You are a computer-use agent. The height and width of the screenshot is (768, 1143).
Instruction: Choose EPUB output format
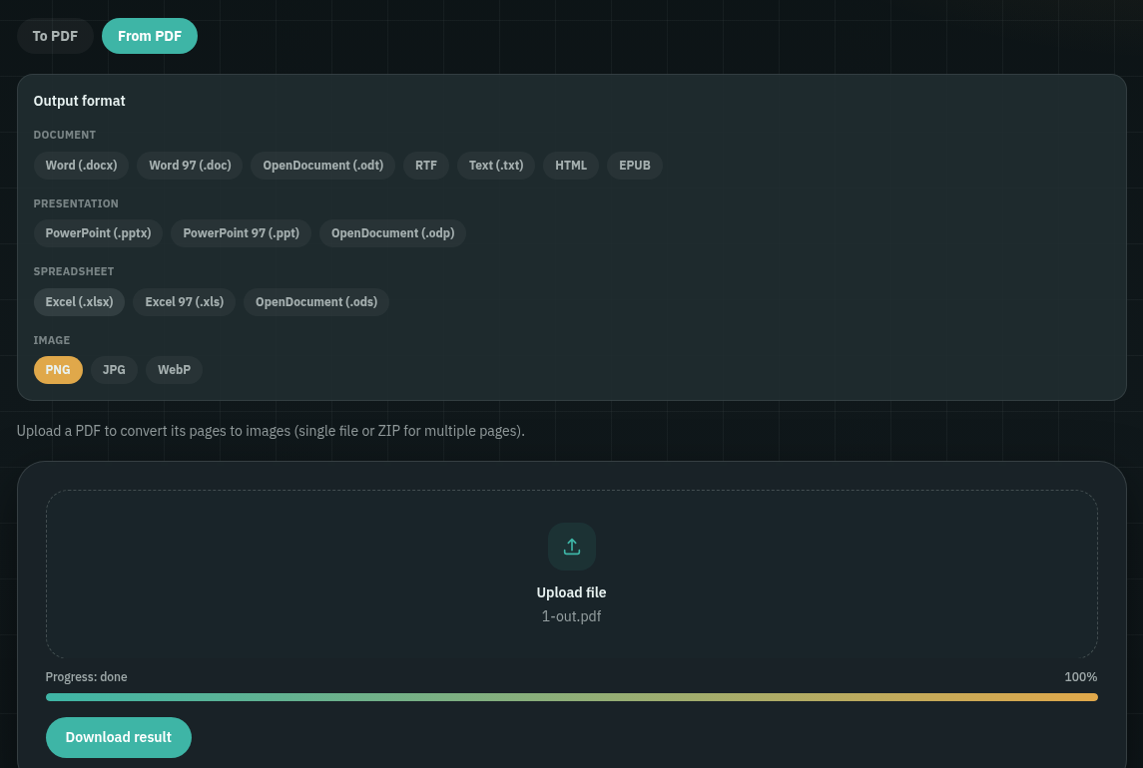tap(635, 166)
